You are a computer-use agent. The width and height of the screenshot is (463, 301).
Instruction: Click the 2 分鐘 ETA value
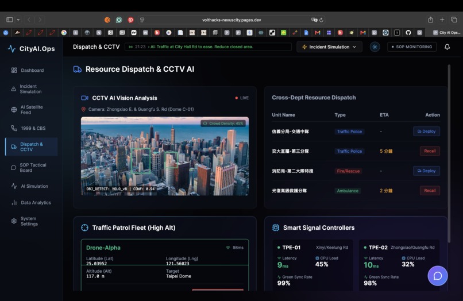pos(386,191)
